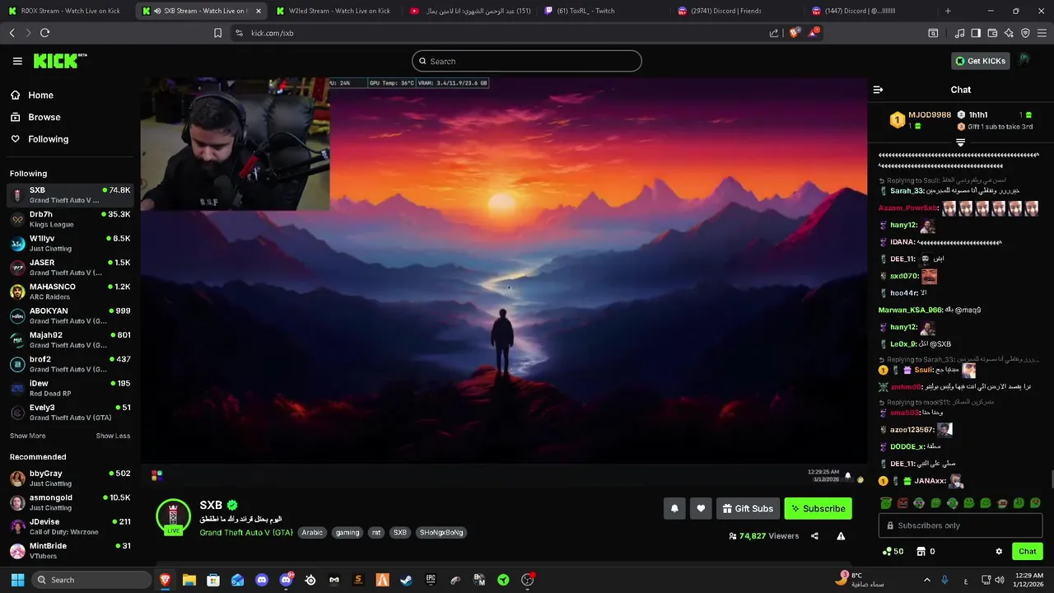Open asmongold recommended channel
Screen dimensions: 1054x593
[x=70, y=502]
